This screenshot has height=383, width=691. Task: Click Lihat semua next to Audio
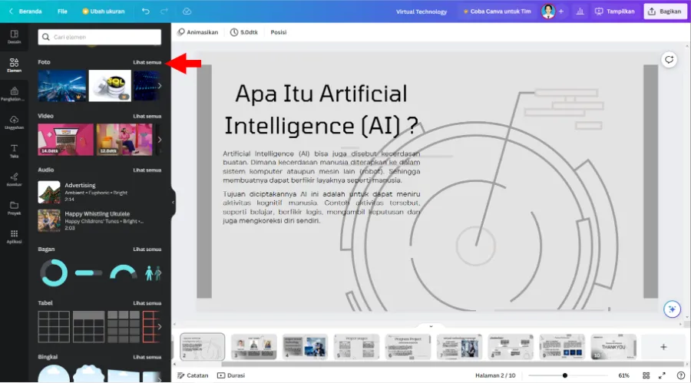tap(147, 170)
